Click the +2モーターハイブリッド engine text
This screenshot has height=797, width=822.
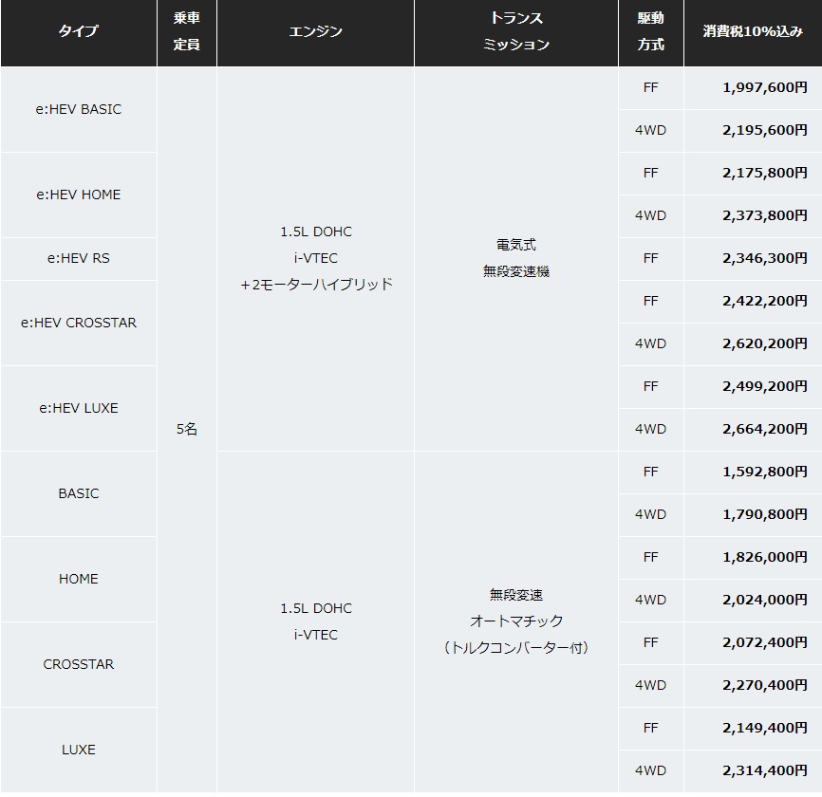(316, 284)
